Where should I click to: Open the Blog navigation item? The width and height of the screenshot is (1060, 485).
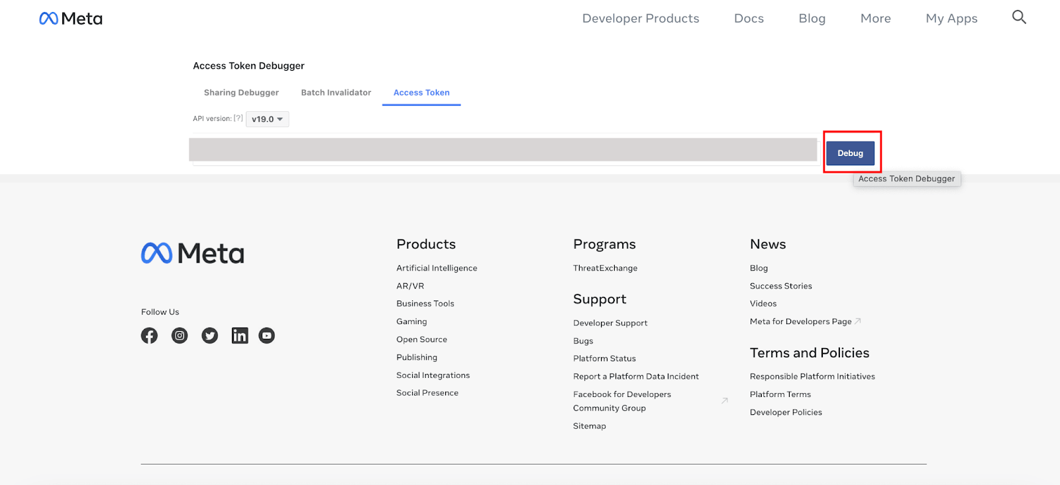pyautogui.click(x=812, y=19)
